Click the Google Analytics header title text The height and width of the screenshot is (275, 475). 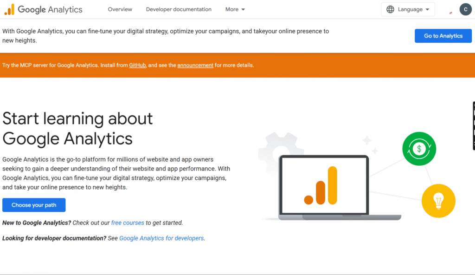click(50, 9)
